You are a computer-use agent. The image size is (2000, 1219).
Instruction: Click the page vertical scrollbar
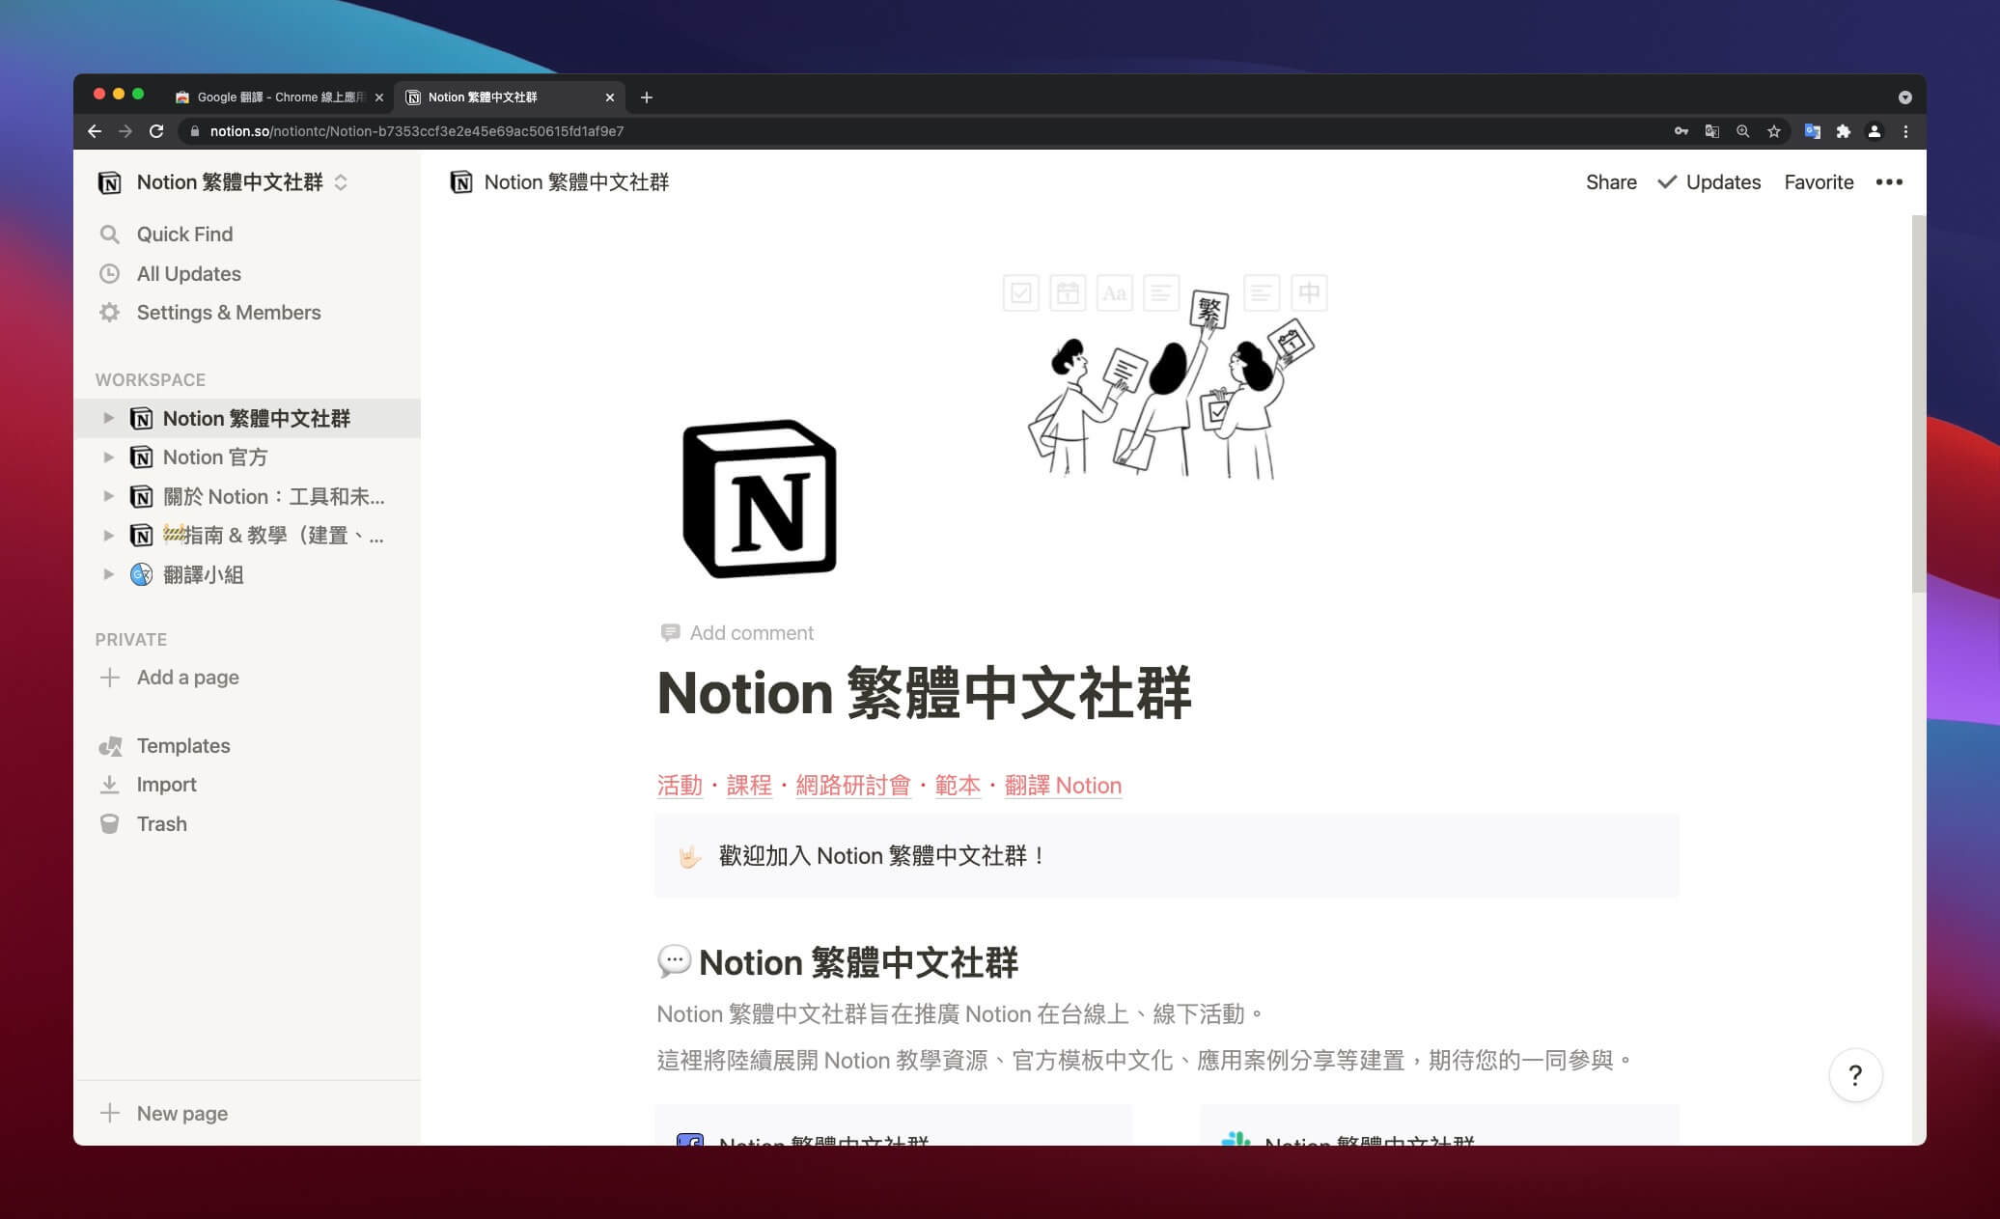tap(1918, 403)
